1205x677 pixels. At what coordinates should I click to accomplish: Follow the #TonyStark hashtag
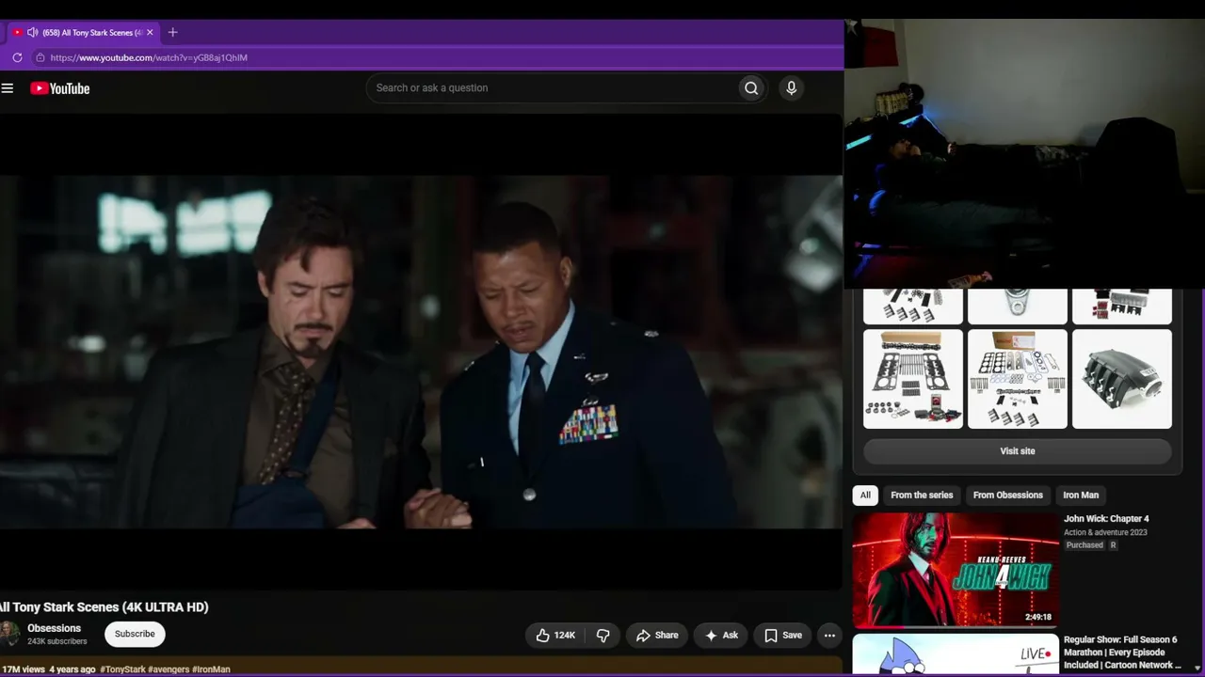click(122, 669)
